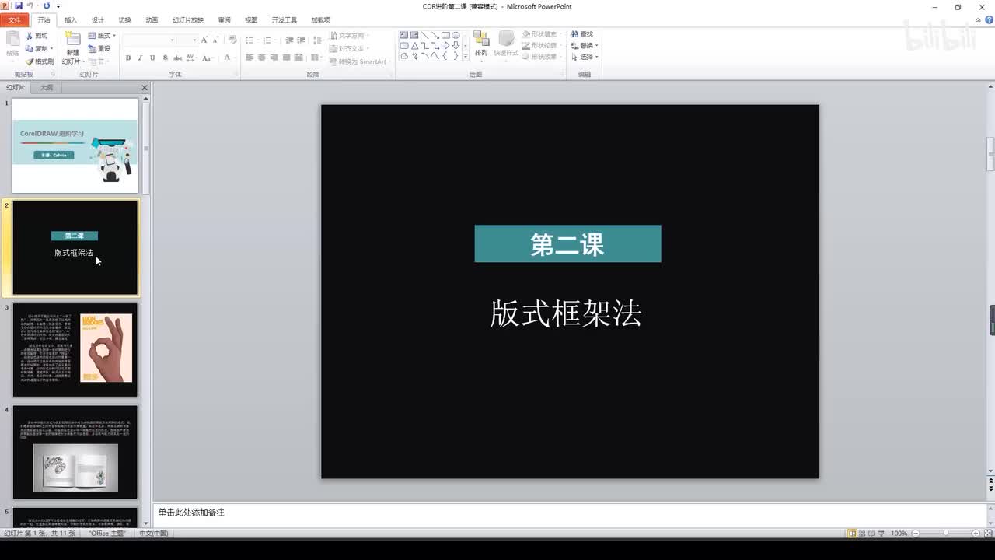Start Slide Show from status bar icon
The image size is (995, 560).
pyautogui.click(x=882, y=534)
